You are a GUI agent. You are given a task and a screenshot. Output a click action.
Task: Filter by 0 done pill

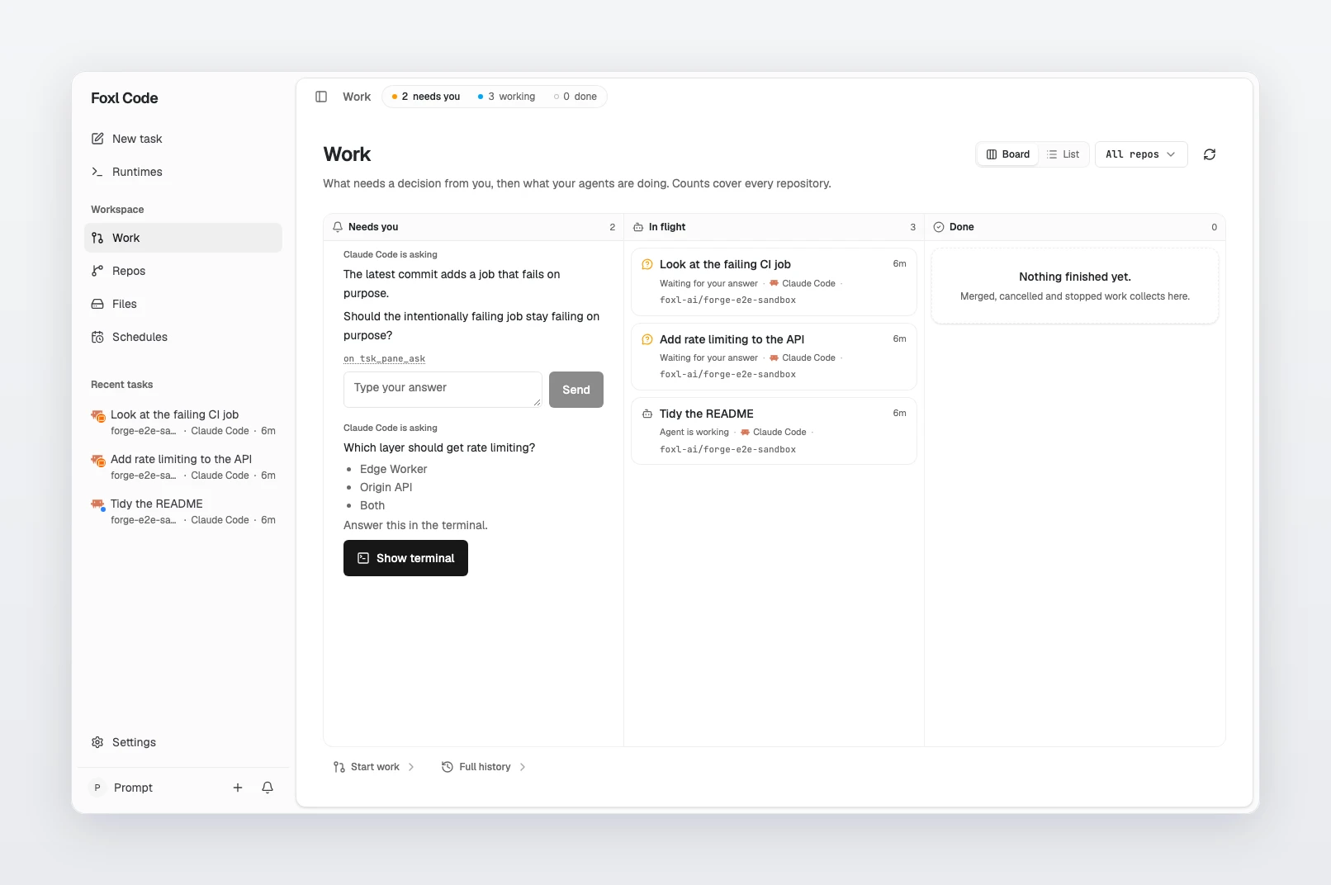(576, 97)
